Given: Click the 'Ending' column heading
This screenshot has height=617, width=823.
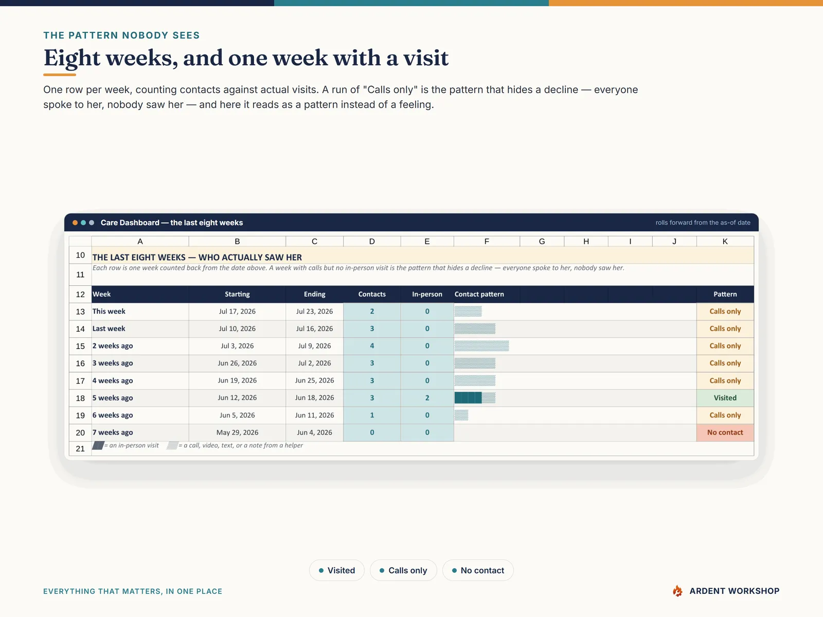Looking at the screenshot, I should [314, 294].
